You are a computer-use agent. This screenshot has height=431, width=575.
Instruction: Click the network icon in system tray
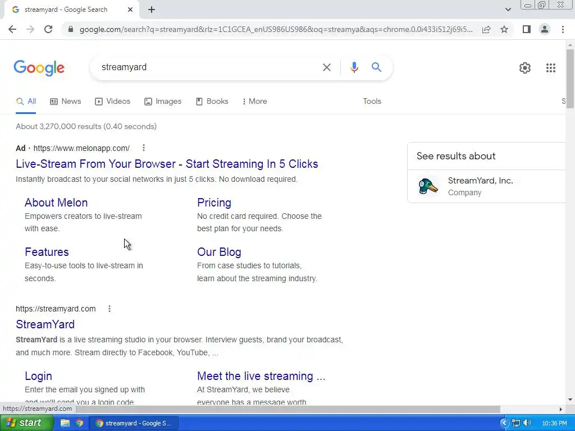tap(516, 423)
